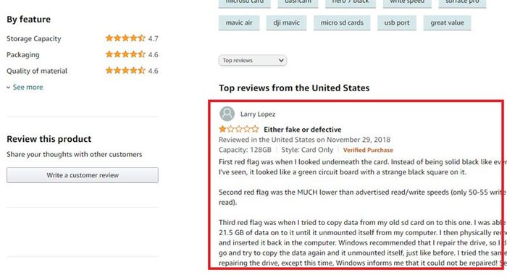The width and height of the screenshot is (507, 275).
Task: Select the mavic air keyword tag
Action: (239, 23)
